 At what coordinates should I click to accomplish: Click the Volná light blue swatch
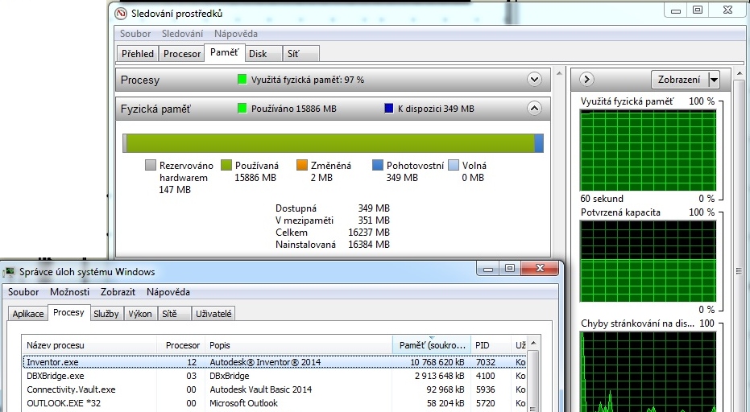(454, 166)
